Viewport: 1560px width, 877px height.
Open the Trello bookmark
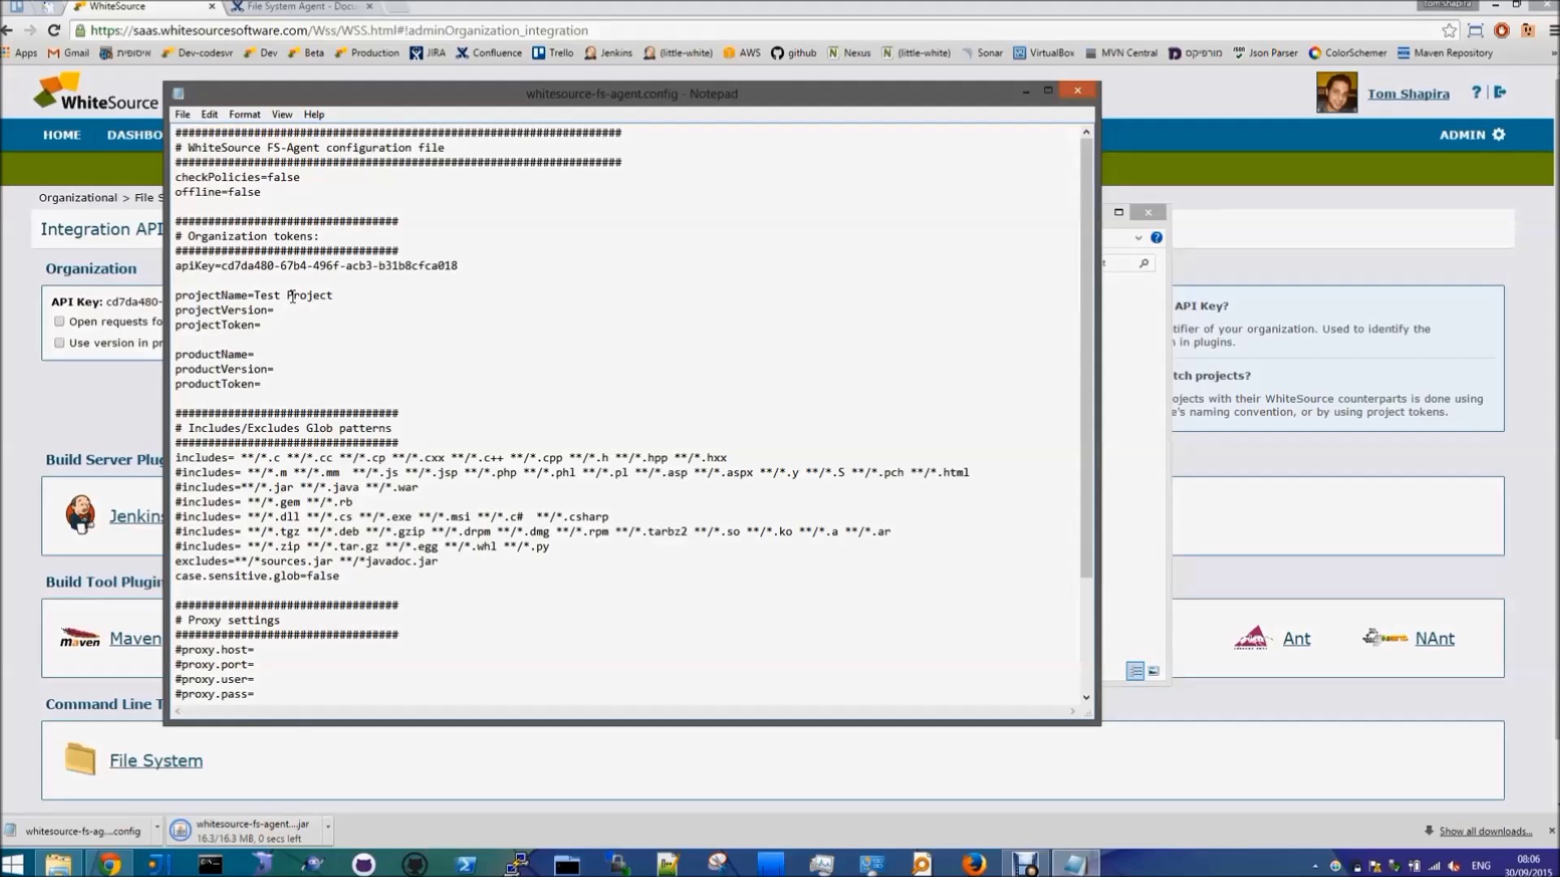pos(552,53)
